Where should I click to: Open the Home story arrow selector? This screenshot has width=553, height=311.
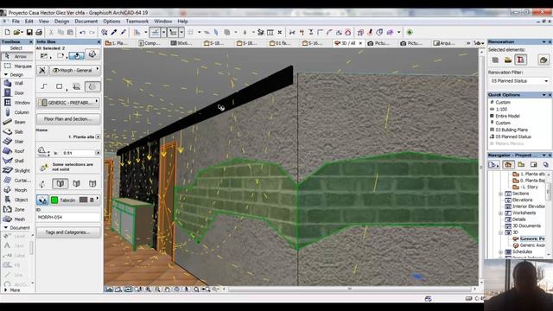[x=98, y=136]
